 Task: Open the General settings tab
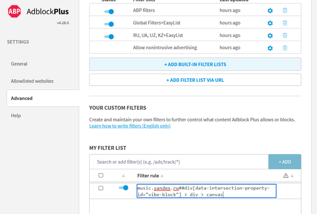coord(19,64)
